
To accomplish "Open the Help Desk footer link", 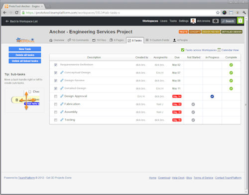I will pyautogui.click(x=178, y=178).
